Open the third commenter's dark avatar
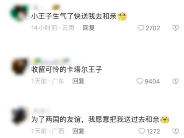184x138 pixels. pyautogui.click(x=19, y=116)
